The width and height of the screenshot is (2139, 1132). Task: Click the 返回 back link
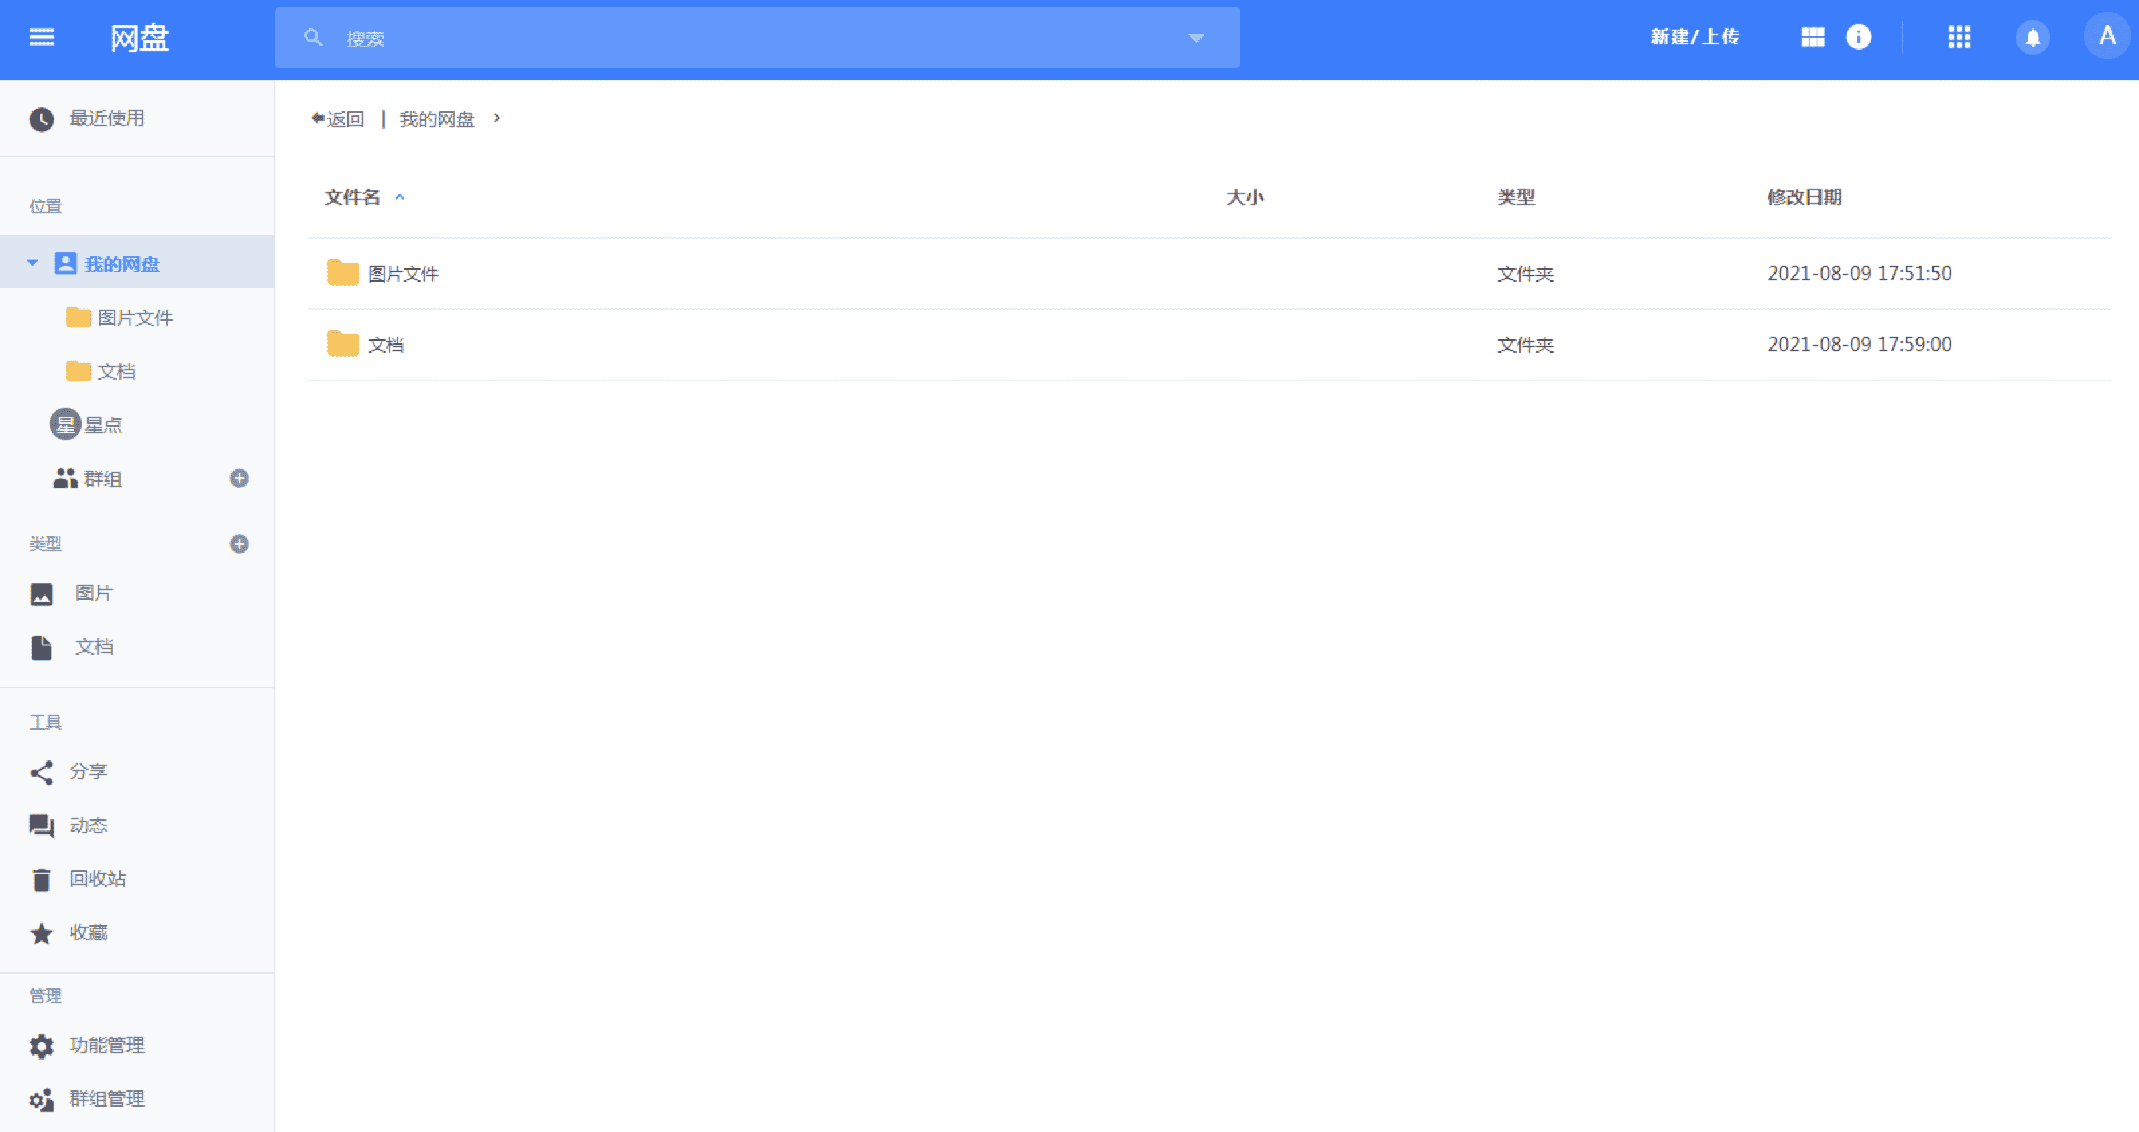pyautogui.click(x=339, y=119)
